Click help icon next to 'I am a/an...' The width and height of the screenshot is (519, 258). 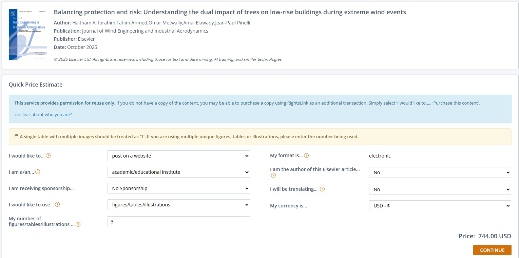coord(38,172)
